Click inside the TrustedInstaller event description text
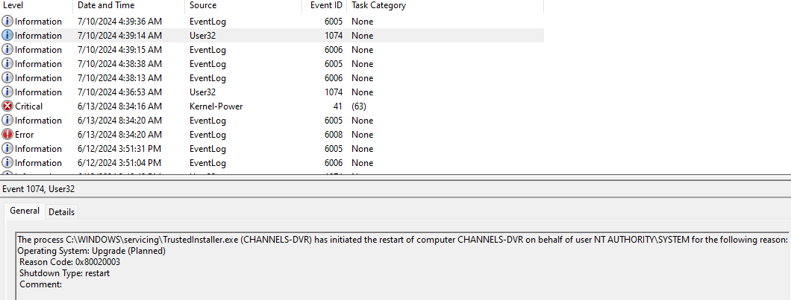Screen dimensions: 791x300 tap(298, 240)
